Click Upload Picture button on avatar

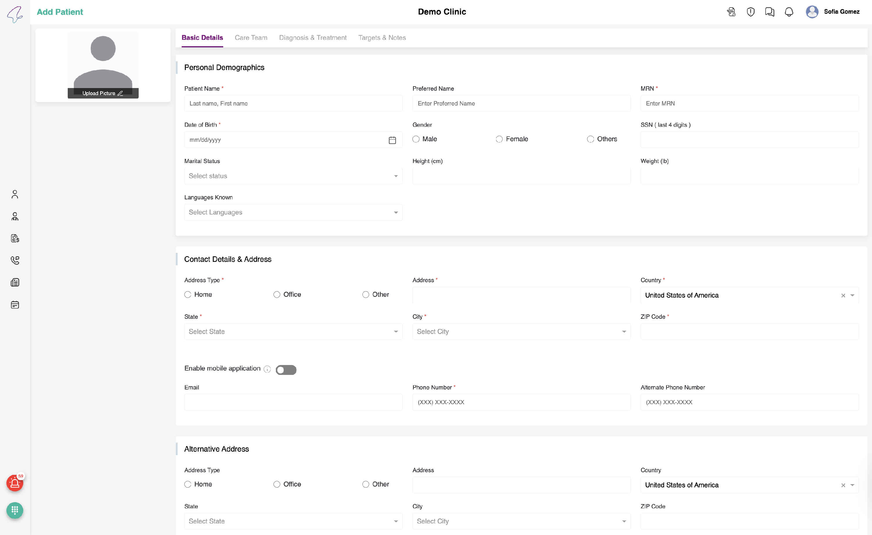click(103, 93)
